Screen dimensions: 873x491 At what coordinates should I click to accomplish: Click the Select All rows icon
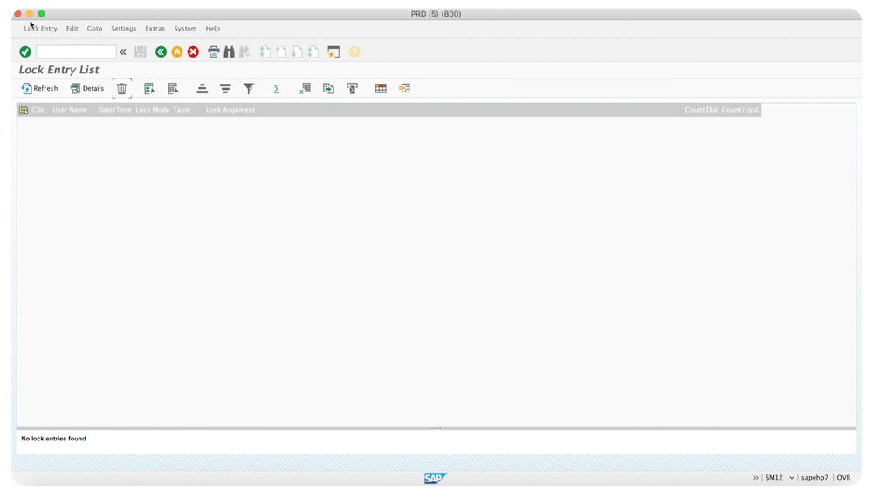tap(149, 88)
